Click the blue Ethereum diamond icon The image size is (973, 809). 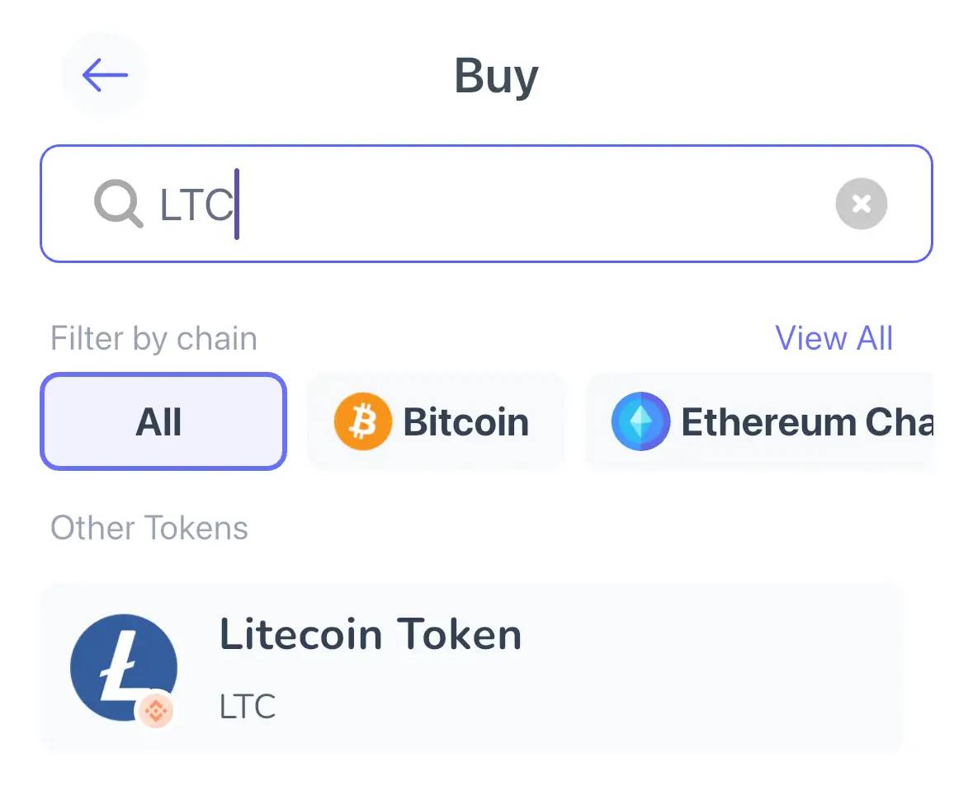640,421
